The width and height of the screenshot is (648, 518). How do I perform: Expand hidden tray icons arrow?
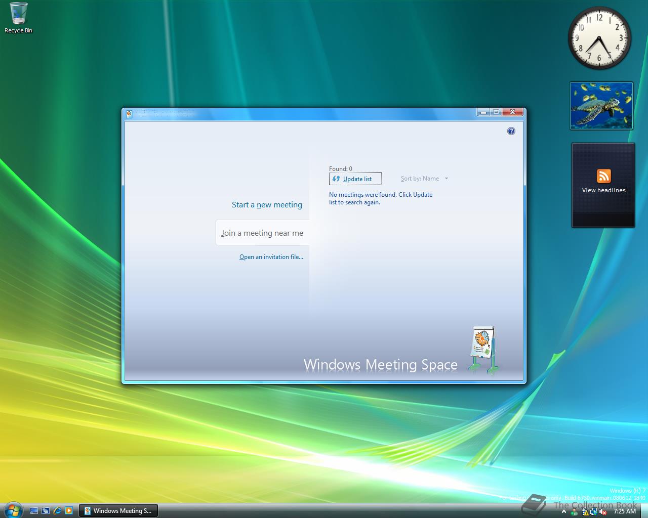point(564,511)
